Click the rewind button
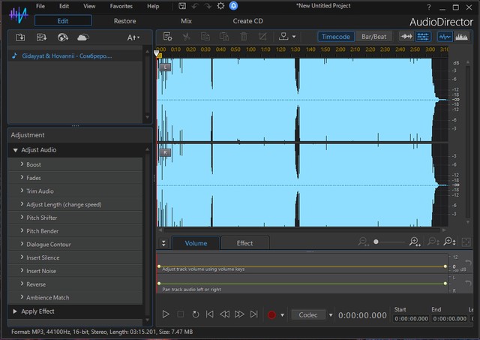Viewport: 480px width, 340px height. pyautogui.click(x=225, y=314)
